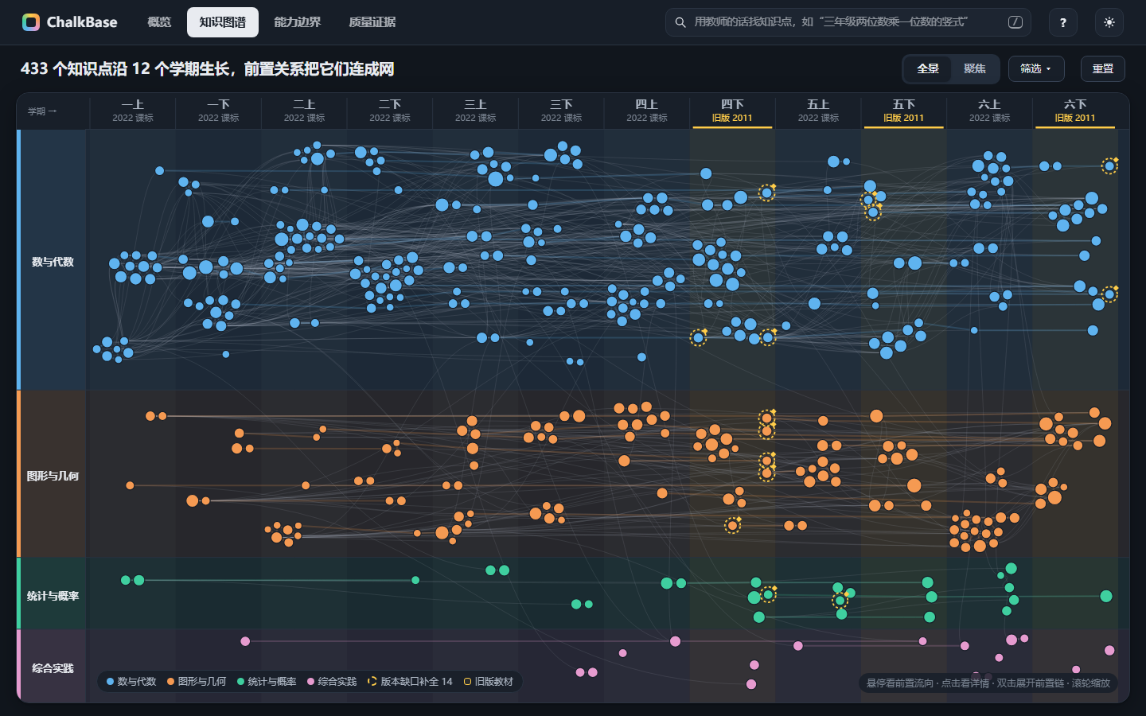The height and width of the screenshot is (716, 1146).
Task: Select the 四下 旧版 2011 column header
Action: [x=732, y=111]
